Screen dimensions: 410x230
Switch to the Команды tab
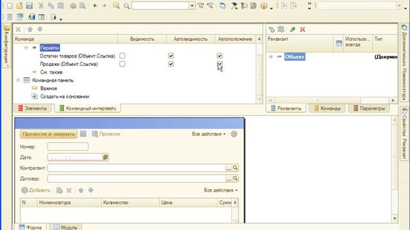(x=327, y=108)
